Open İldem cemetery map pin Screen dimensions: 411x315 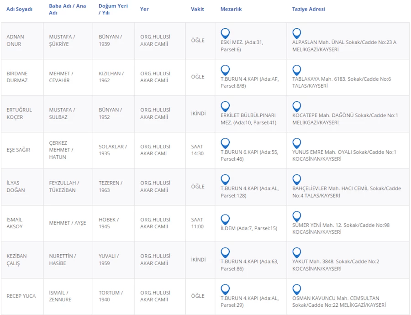click(x=225, y=220)
